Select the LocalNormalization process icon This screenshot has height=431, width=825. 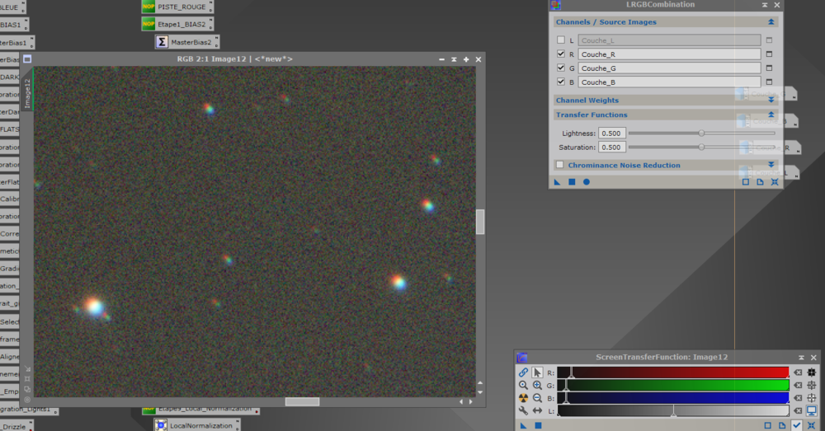point(197,424)
